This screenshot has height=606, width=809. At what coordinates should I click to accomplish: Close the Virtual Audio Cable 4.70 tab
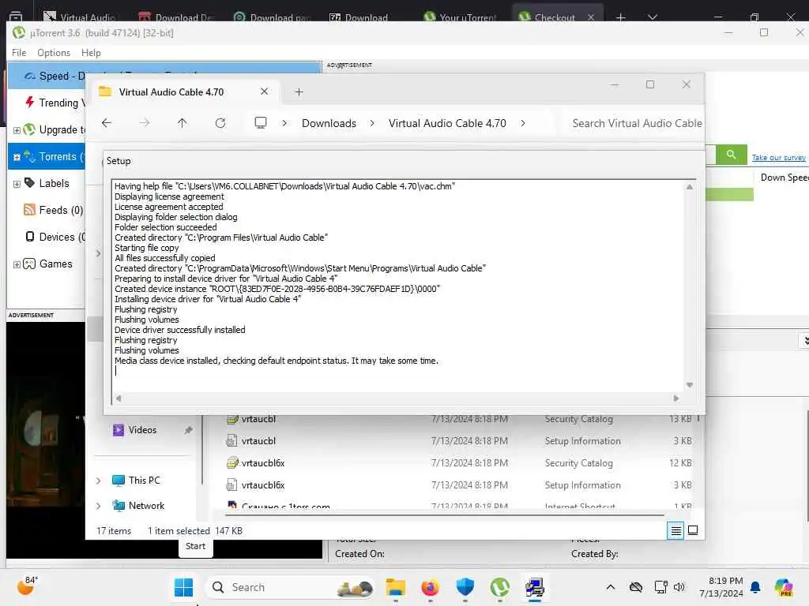click(x=264, y=92)
